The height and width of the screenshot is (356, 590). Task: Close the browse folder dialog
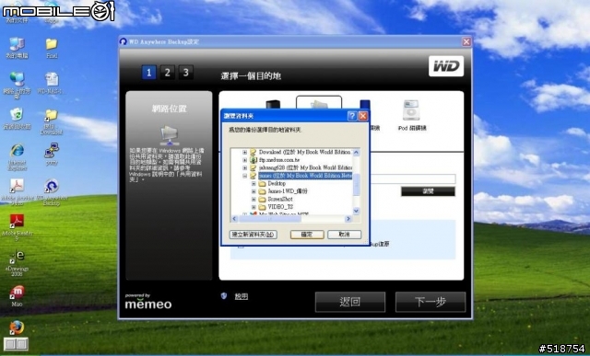click(362, 116)
